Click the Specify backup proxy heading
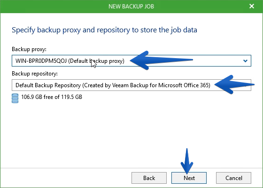 click(104, 30)
